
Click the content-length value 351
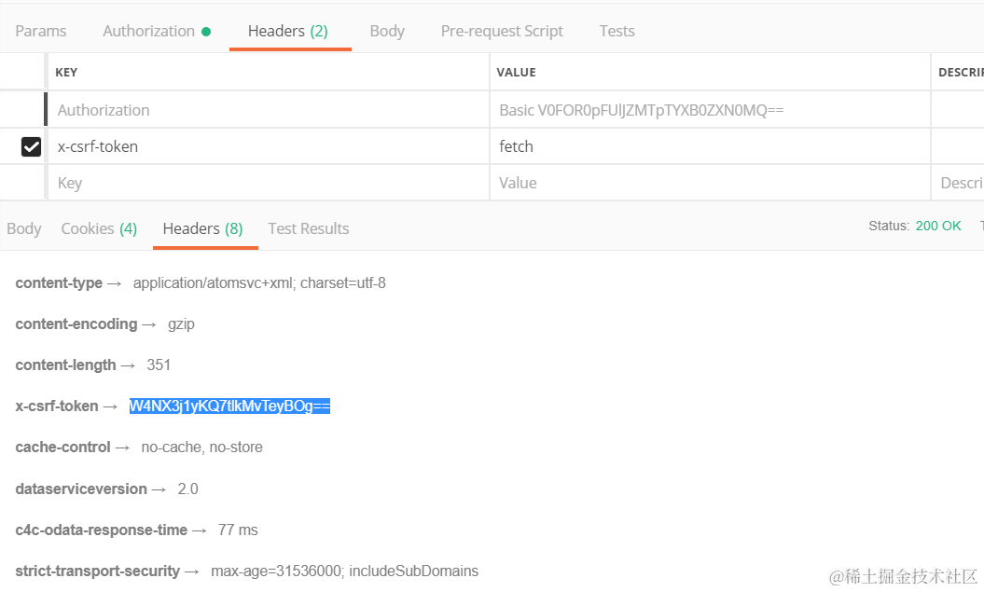pos(159,365)
